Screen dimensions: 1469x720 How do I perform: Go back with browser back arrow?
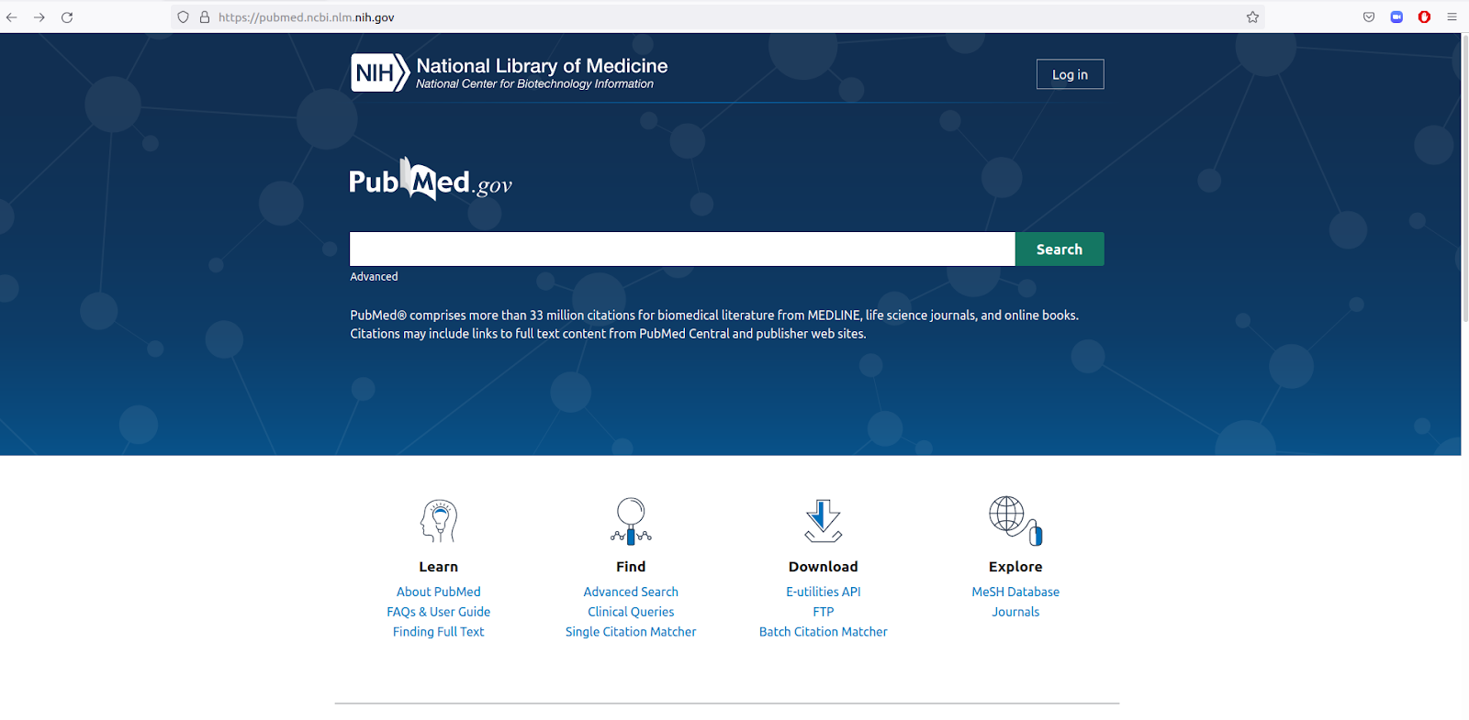pyautogui.click(x=12, y=17)
